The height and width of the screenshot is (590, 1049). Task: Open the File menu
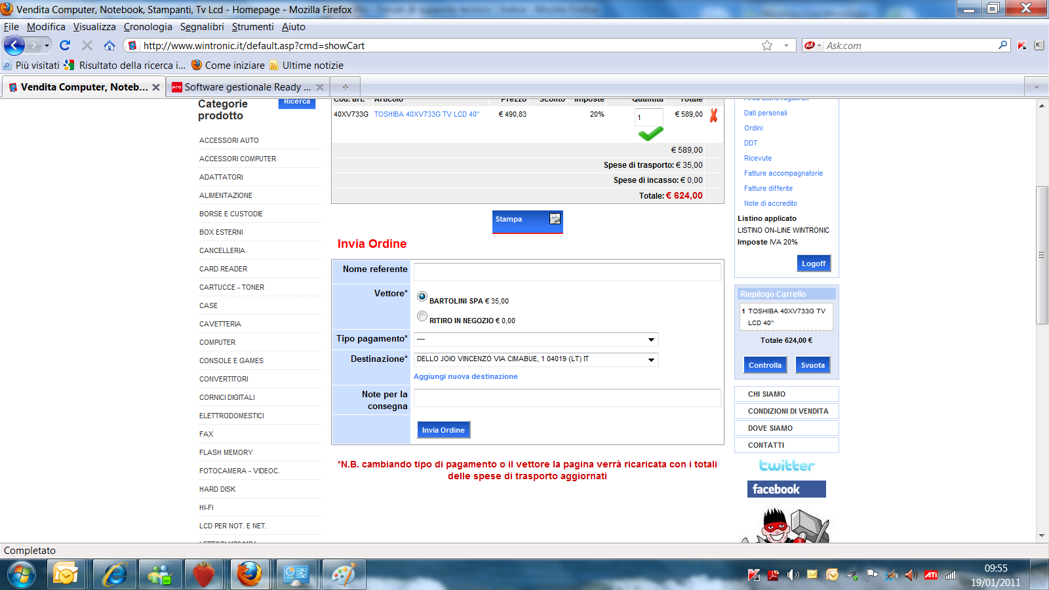pyautogui.click(x=11, y=27)
